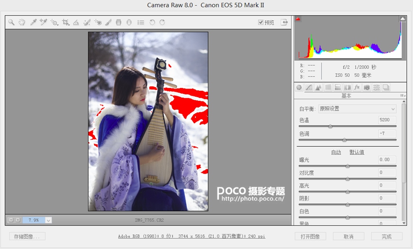Click the 默认值 default link
413x249 pixels.
[357, 152]
